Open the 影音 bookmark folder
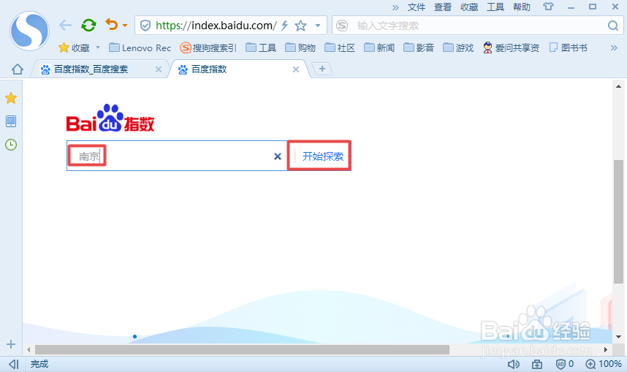Viewport: 627px width, 372px height. 419,48
